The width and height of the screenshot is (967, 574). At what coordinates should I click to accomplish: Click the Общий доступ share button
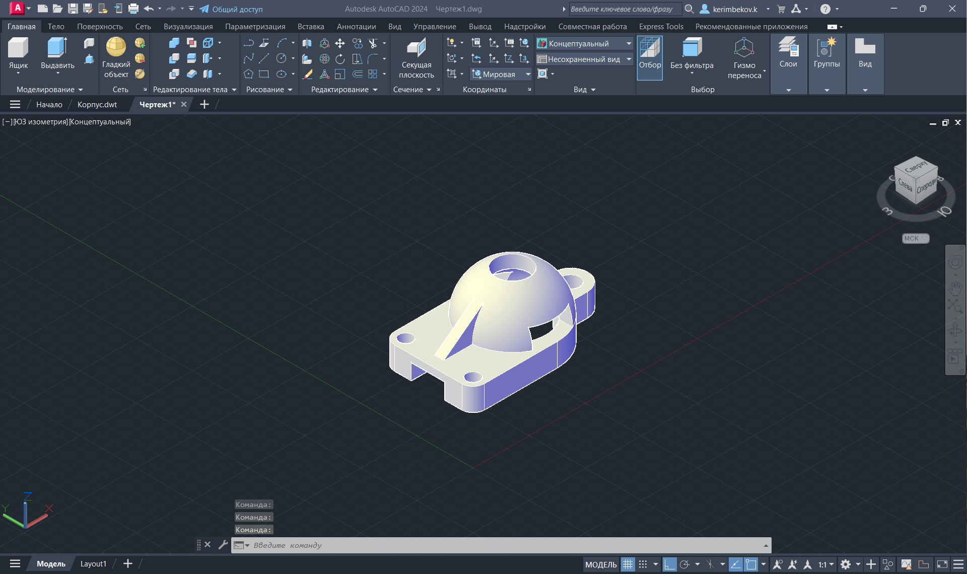tap(231, 9)
